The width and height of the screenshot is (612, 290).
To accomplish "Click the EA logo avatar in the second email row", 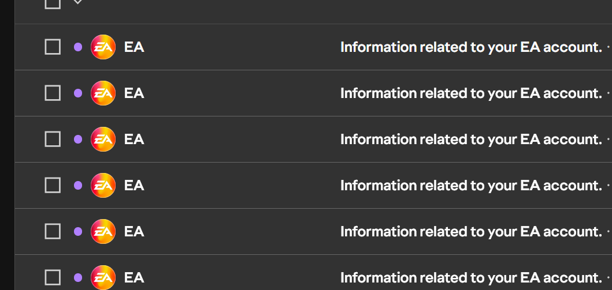I will (x=103, y=93).
